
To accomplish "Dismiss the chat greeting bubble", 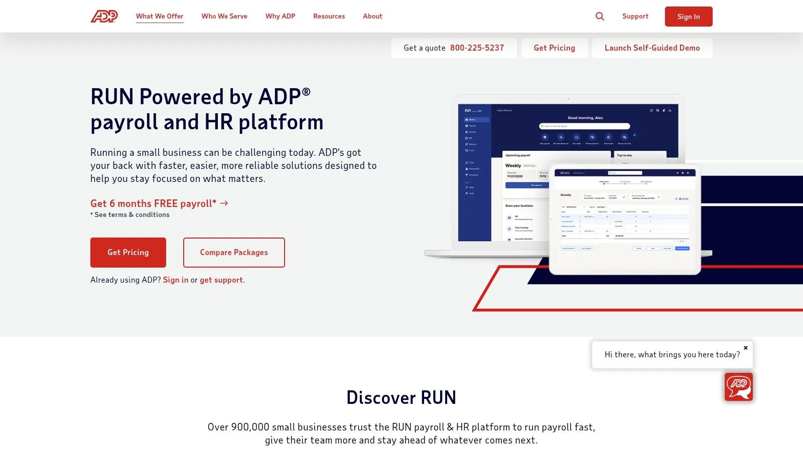I will [x=746, y=347].
